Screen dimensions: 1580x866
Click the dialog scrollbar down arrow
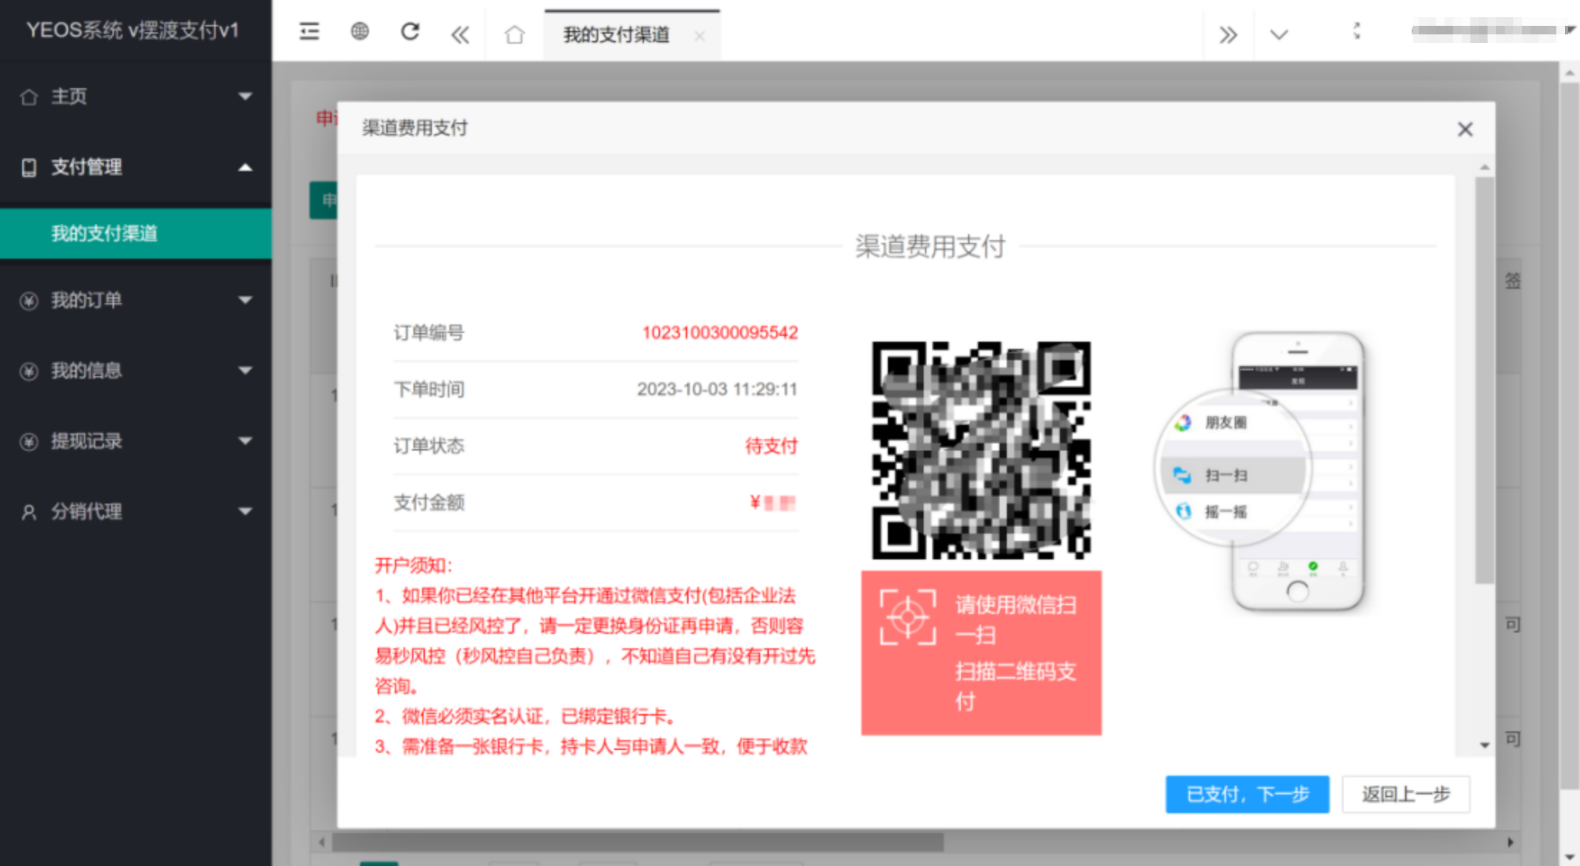[1485, 745]
